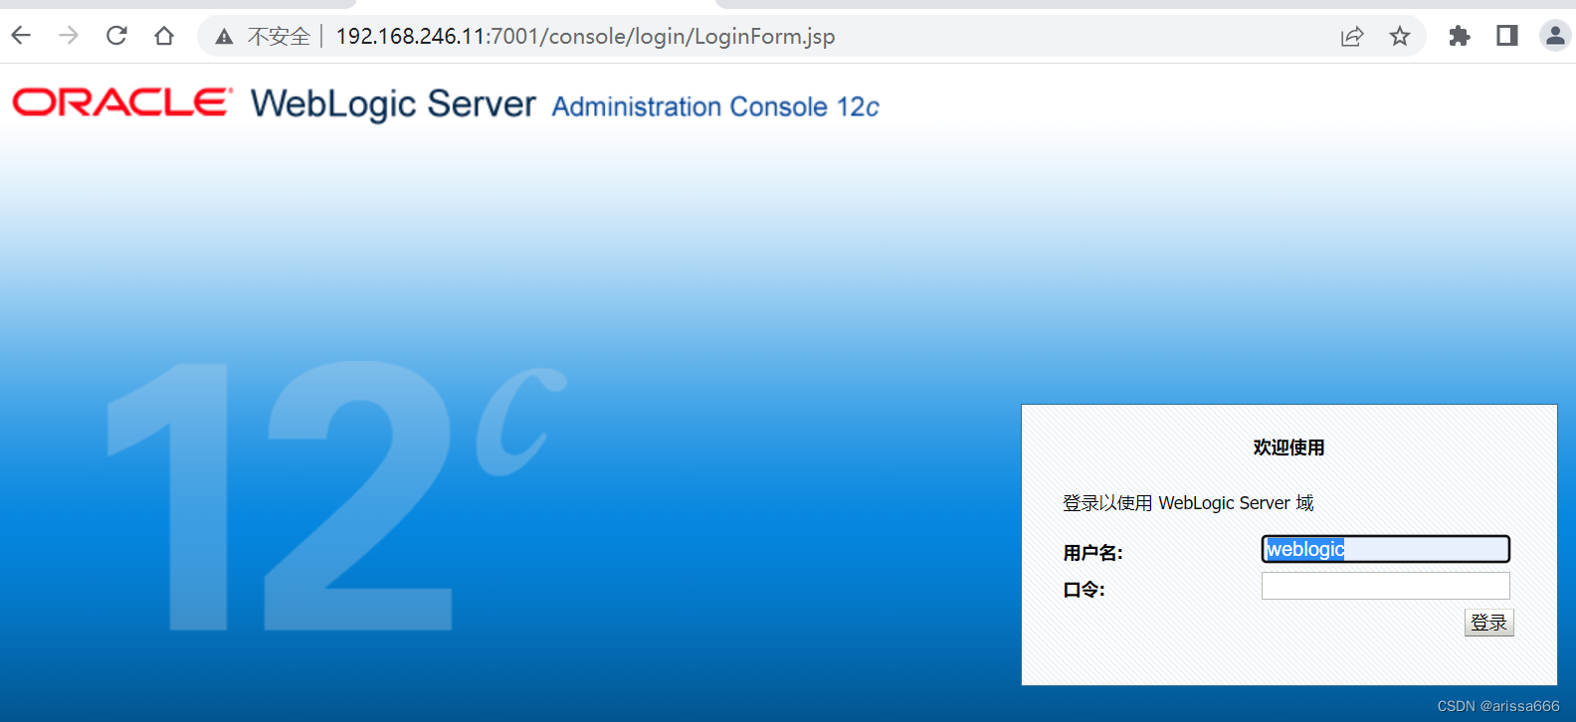1576x722 pixels.
Task: Open the browser profile avatar
Action: pos(1555,36)
